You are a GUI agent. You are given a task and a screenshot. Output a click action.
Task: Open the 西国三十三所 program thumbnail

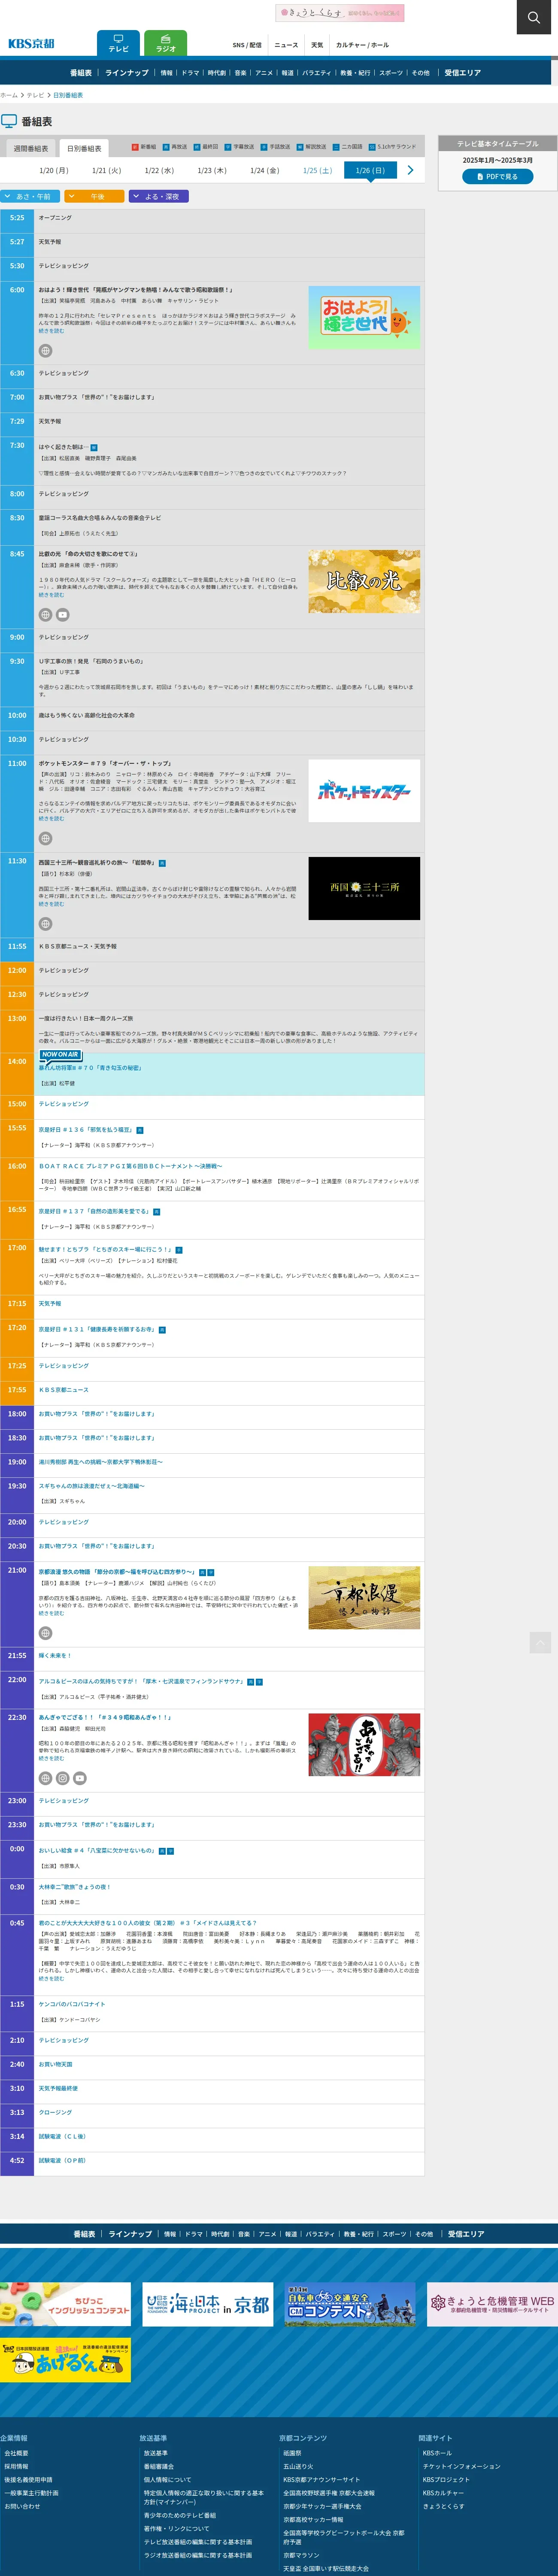[364, 888]
